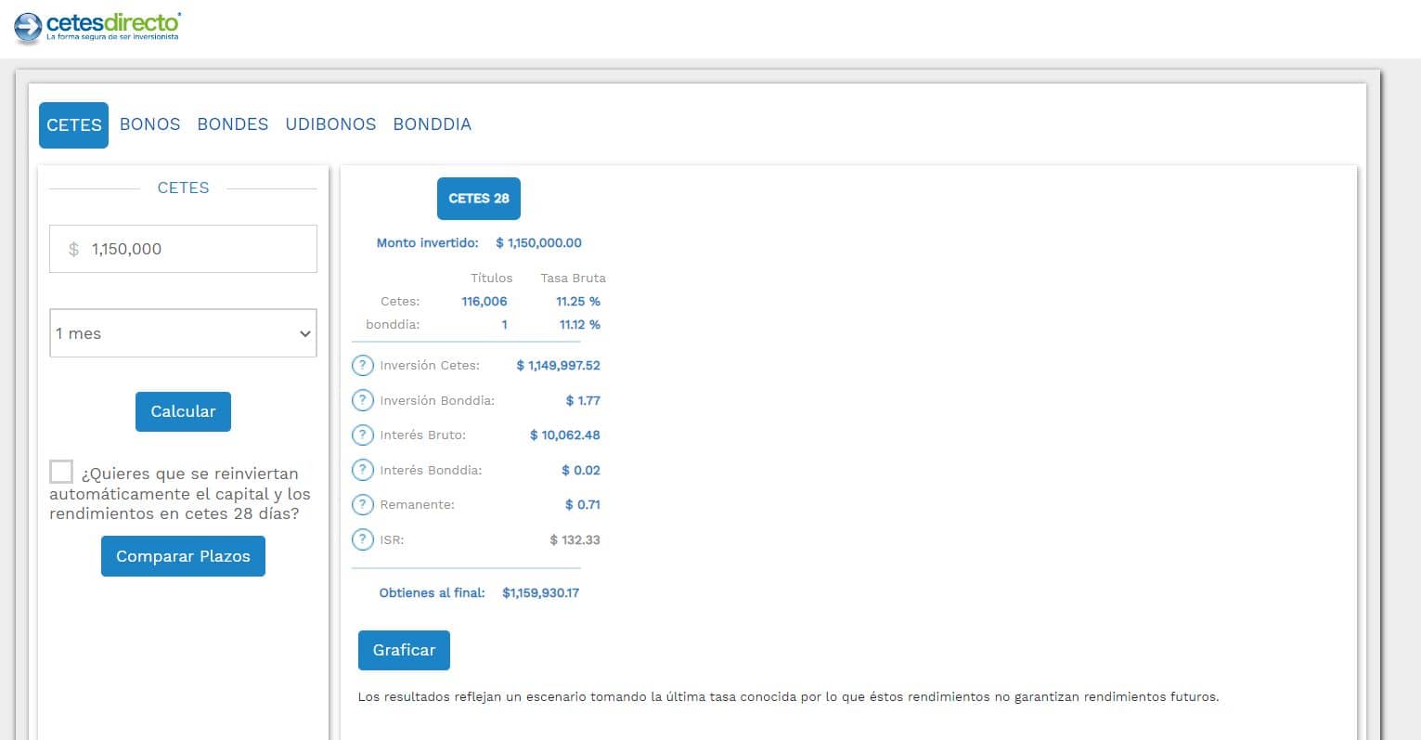Click the Graficar button
1421x740 pixels.
[x=404, y=650]
